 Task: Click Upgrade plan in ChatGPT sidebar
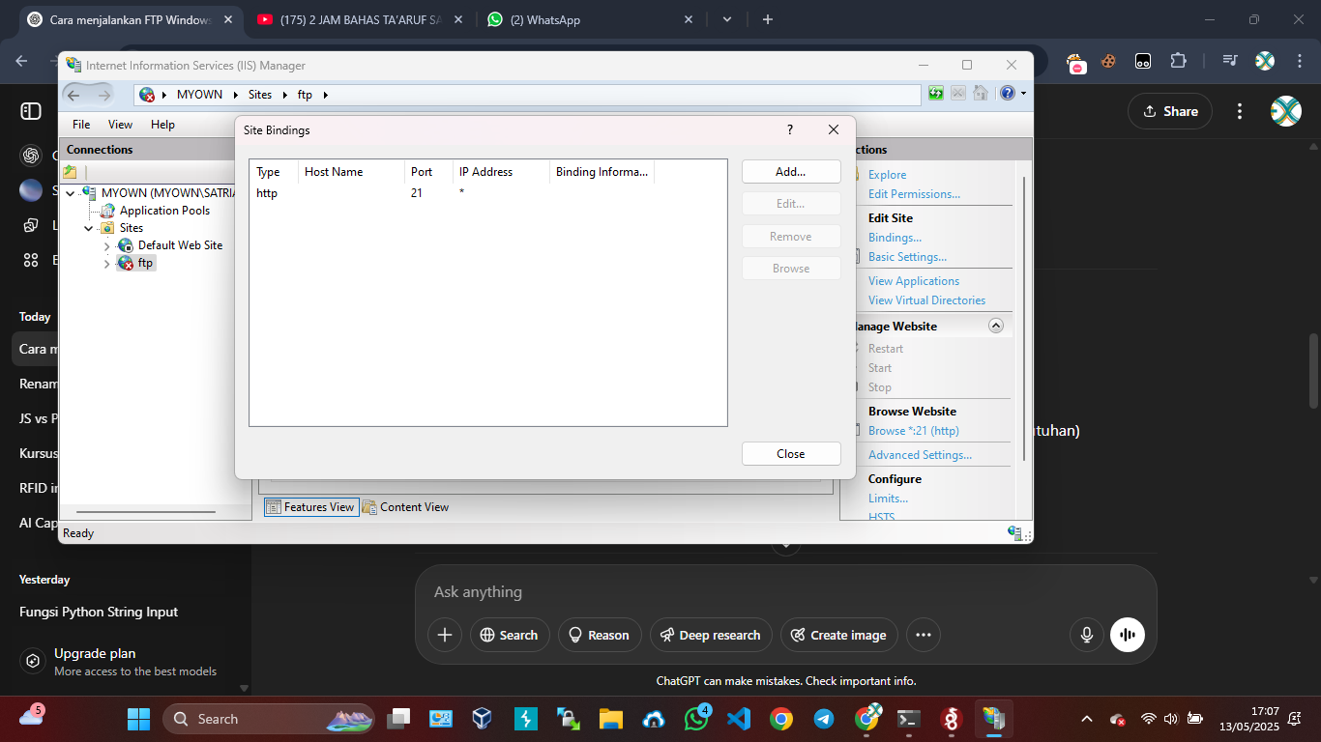click(x=126, y=661)
